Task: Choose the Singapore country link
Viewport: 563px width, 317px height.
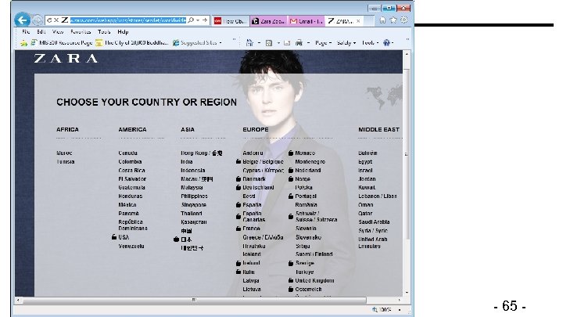Action: 194,204
